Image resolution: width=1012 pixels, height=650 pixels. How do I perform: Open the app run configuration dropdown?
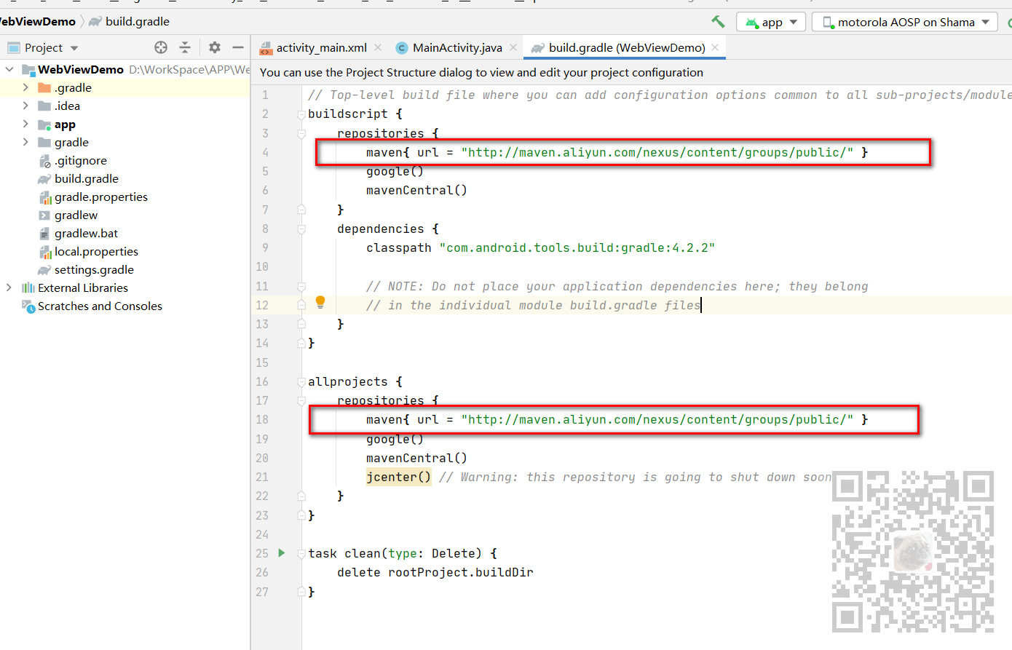[x=771, y=22]
